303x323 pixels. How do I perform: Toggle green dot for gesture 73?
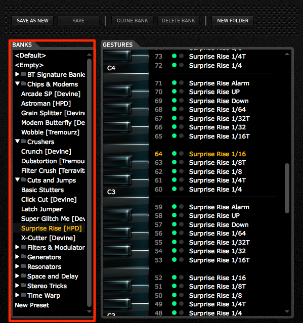(x=174, y=56)
